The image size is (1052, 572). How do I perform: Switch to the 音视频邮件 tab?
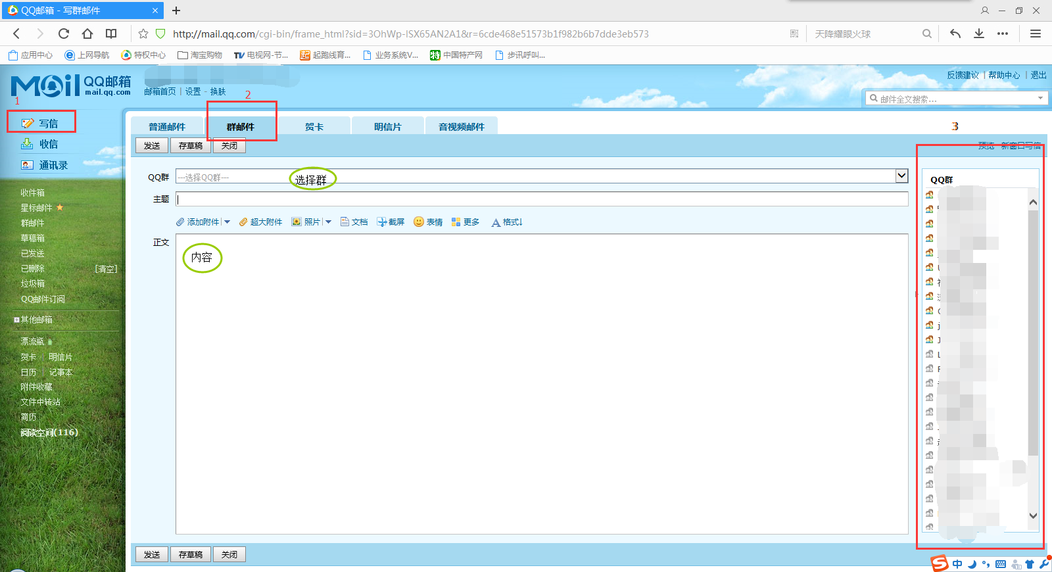point(462,126)
